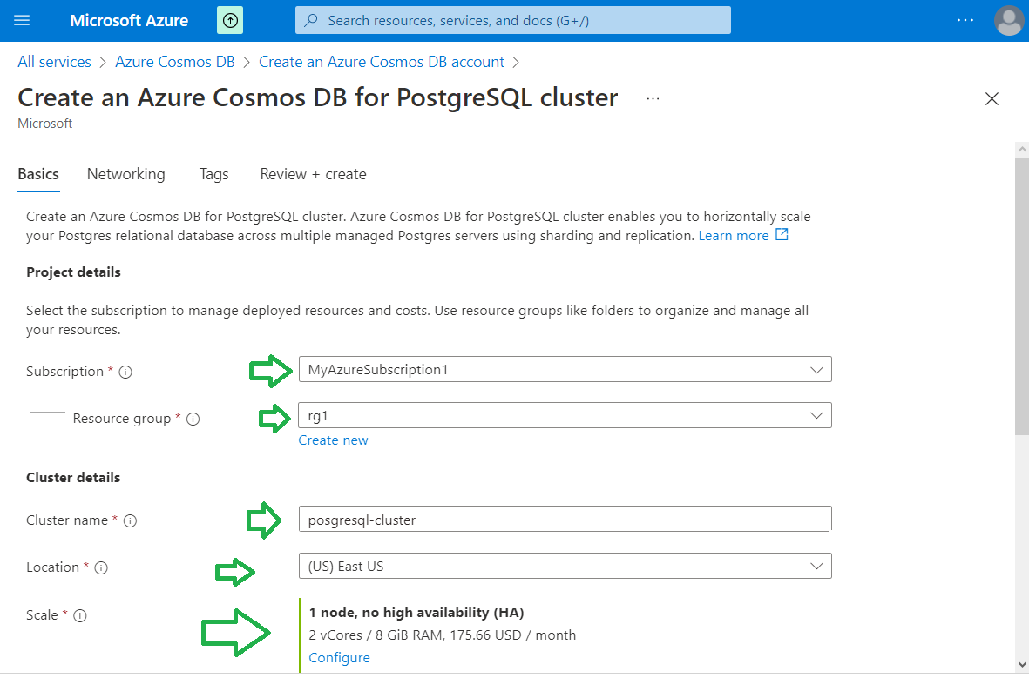
Task: Click the Cluster details heading
Action: coord(73,477)
